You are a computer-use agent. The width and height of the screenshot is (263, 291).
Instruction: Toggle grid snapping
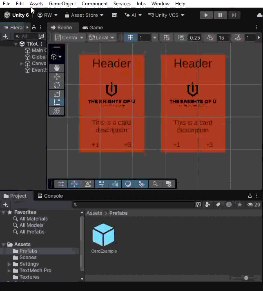(x=167, y=37)
